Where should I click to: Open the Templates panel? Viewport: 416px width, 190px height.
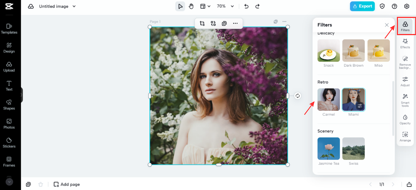(x=9, y=29)
